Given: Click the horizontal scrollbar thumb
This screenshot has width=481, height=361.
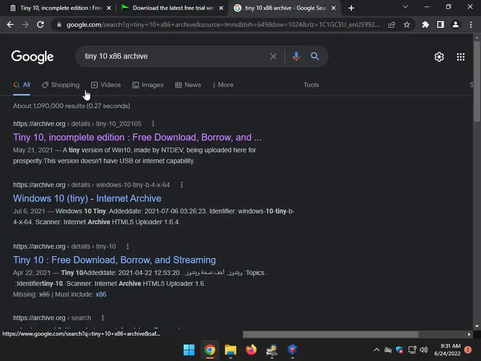Looking at the screenshot, I should (x=331, y=334).
